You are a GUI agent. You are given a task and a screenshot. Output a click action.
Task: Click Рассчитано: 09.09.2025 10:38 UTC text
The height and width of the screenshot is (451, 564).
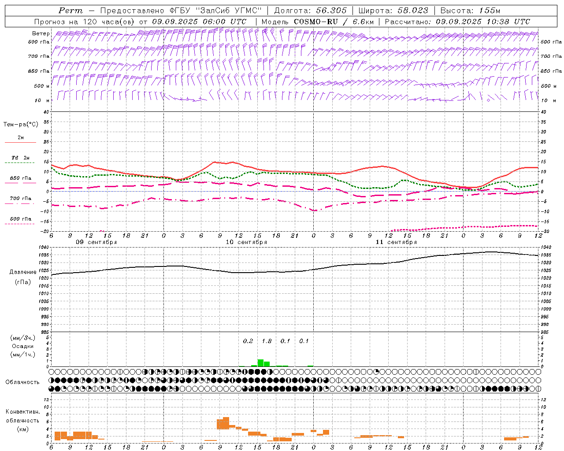(x=457, y=22)
